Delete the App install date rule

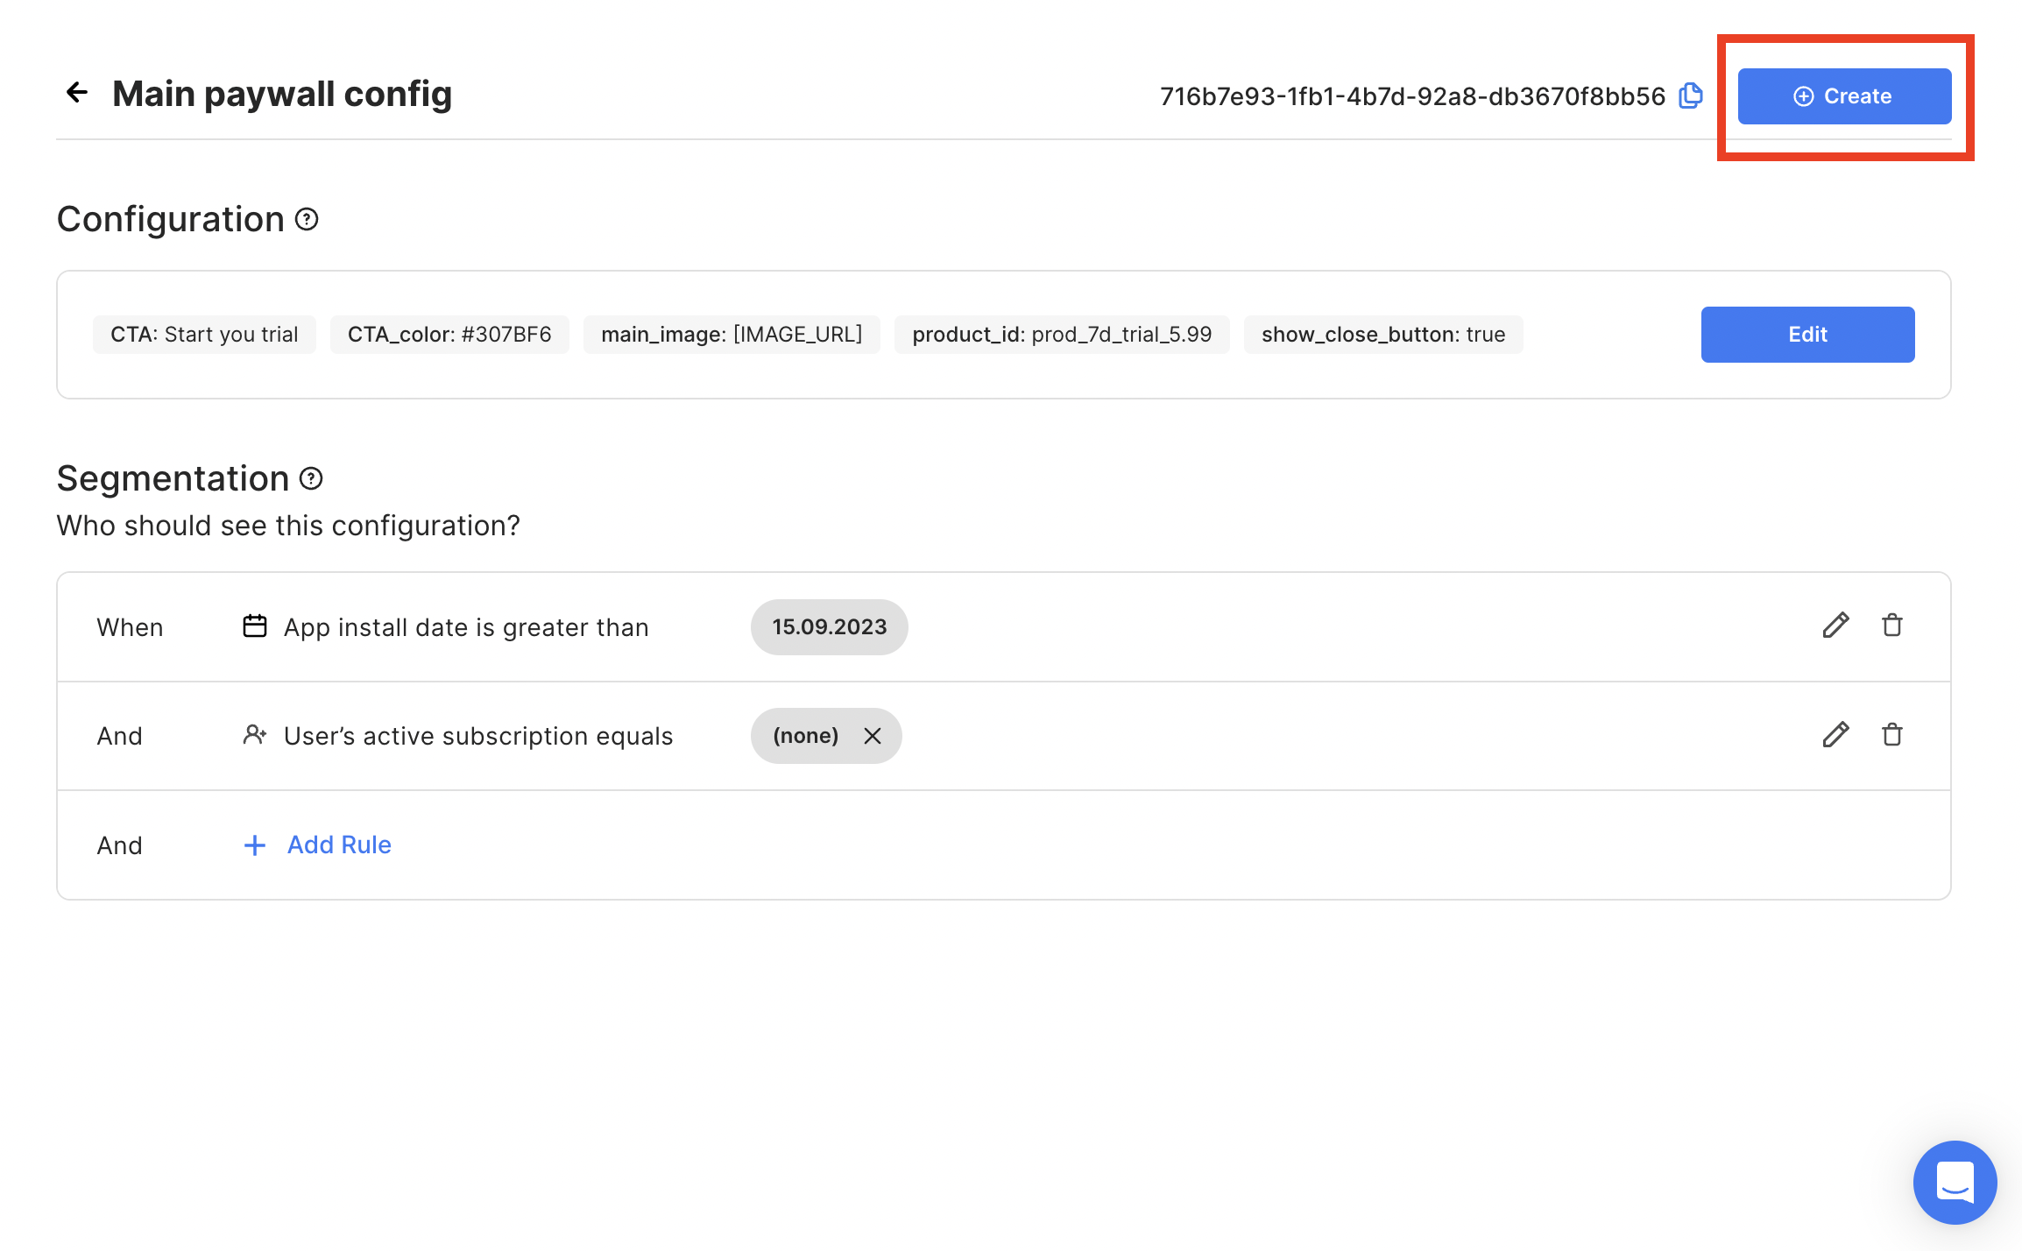(x=1891, y=625)
